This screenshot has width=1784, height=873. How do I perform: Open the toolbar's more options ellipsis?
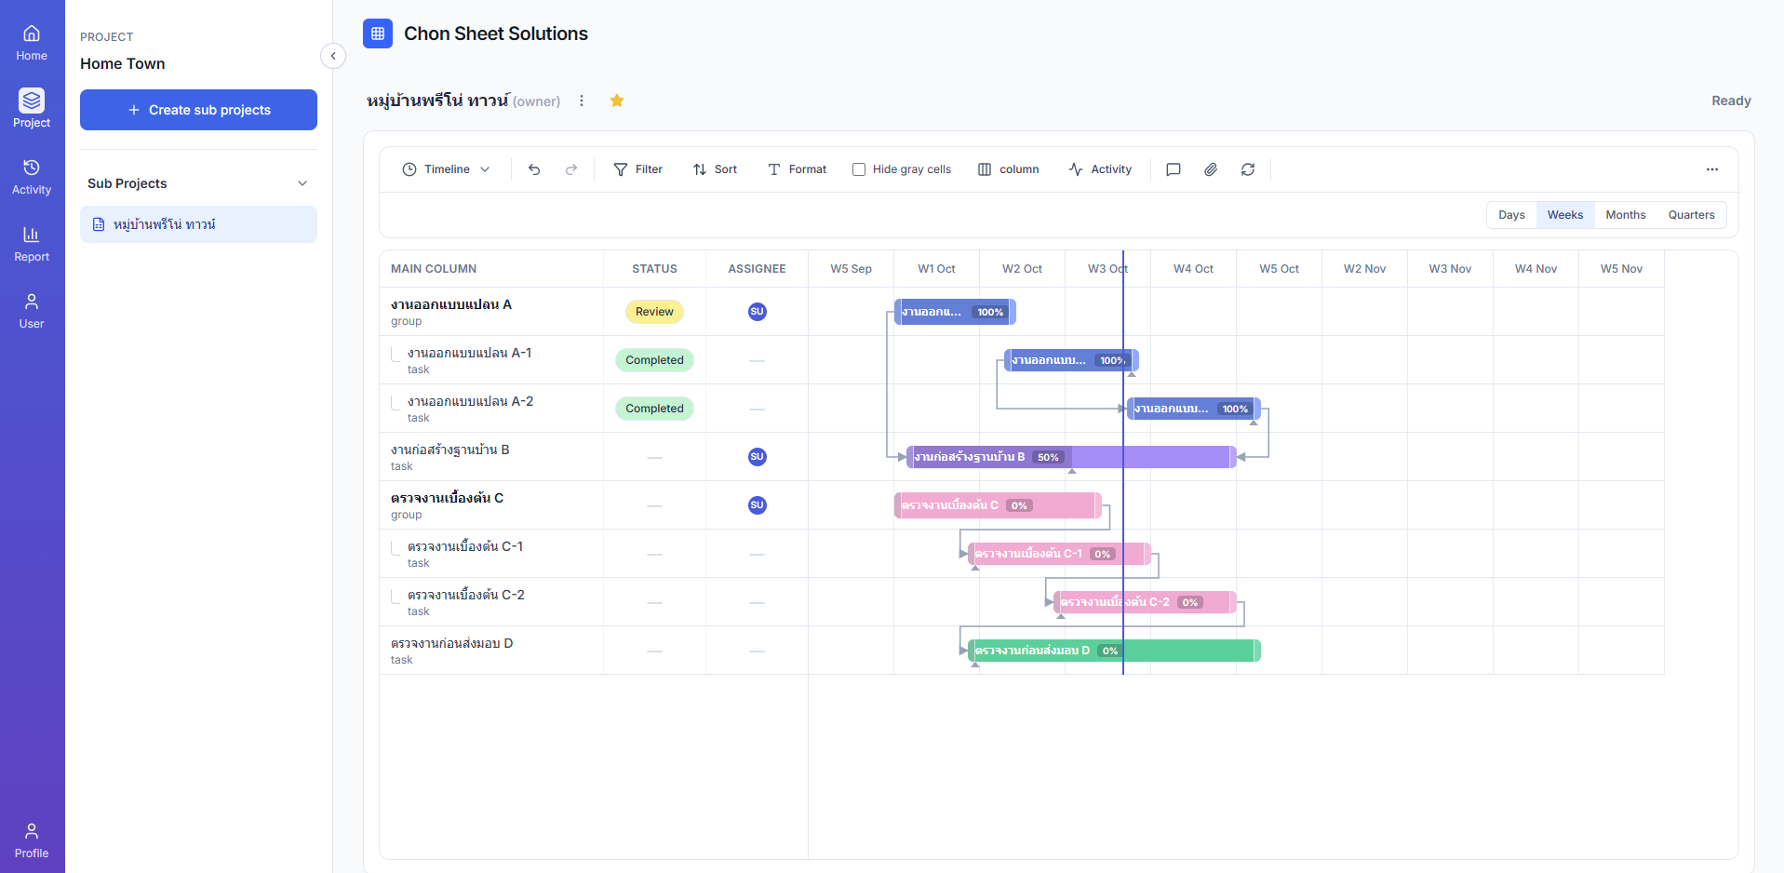coord(1712,169)
